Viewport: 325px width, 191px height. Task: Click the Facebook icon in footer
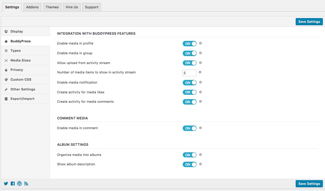[13, 184]
